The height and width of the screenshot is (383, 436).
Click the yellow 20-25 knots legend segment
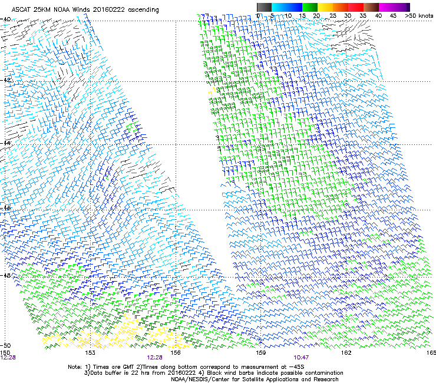(325, 8)
